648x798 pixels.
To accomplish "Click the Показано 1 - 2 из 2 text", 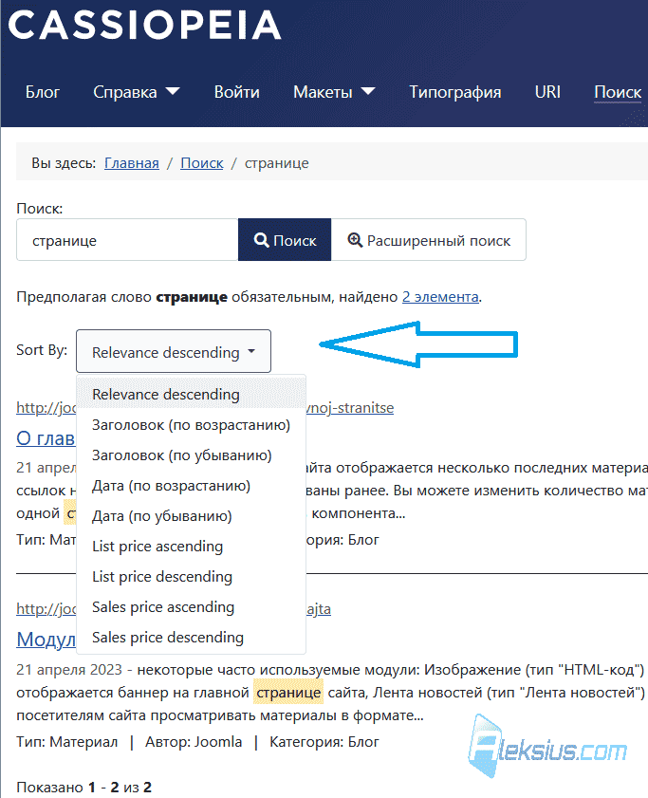I will tap(84, 788).
